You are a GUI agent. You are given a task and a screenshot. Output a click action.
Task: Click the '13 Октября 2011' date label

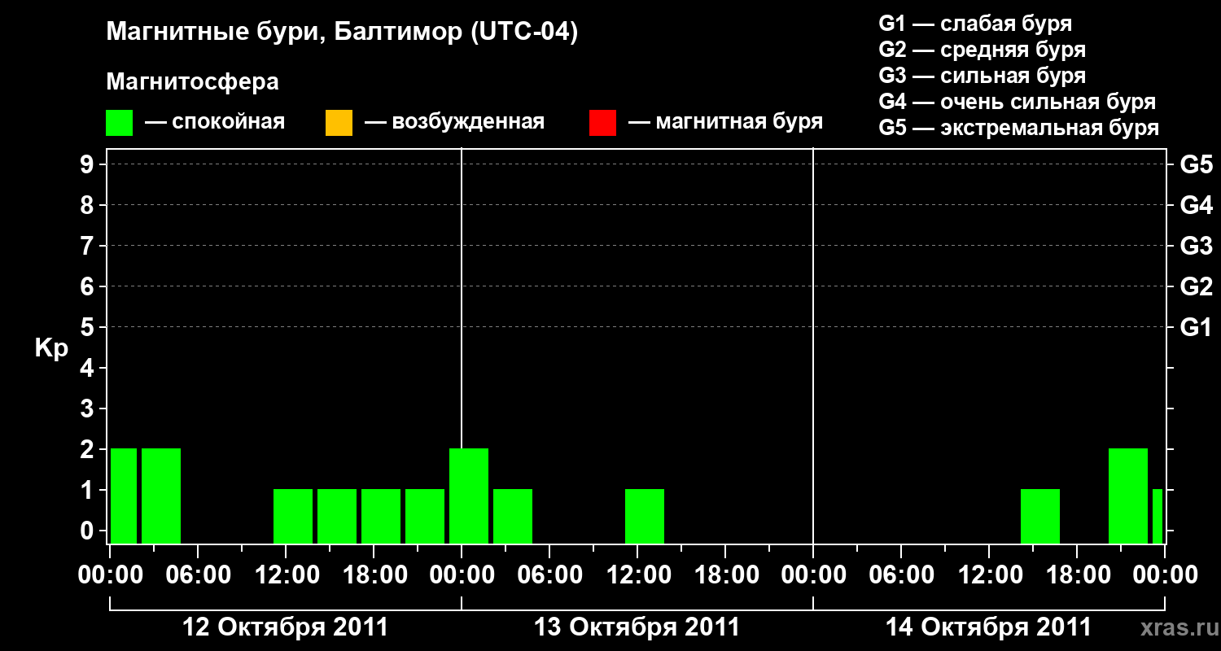pos(637,627)
